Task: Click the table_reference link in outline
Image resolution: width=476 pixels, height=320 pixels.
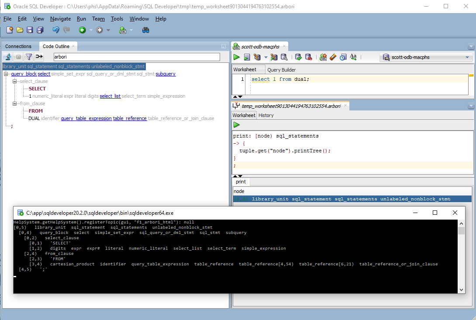Action: [130, 118]
